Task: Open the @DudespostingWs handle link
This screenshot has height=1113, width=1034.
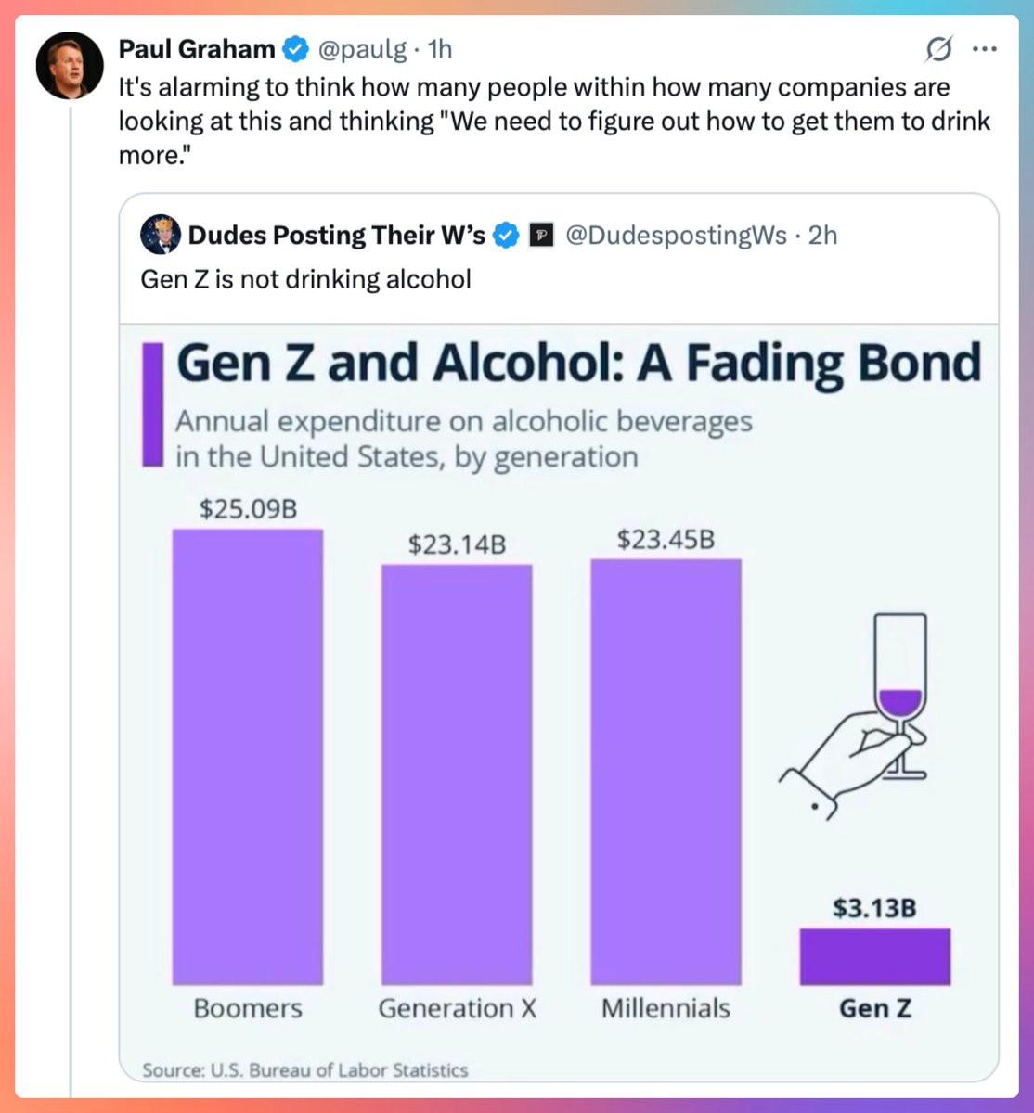Action: point(675,236)
